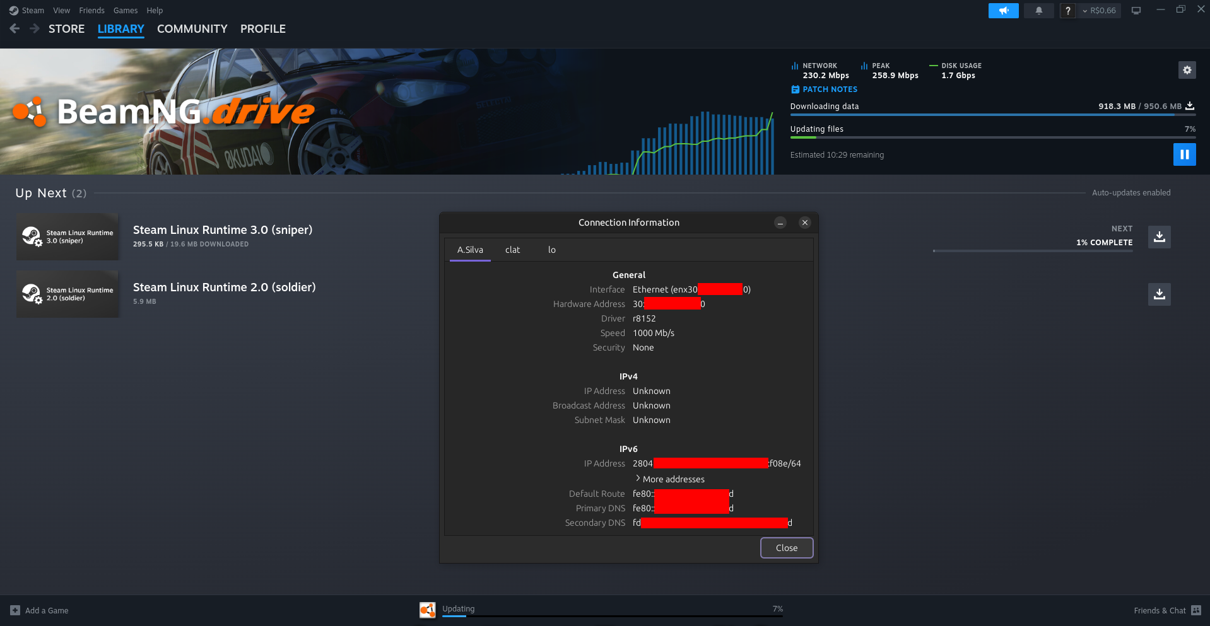The width and height of the screenshot is (1210, 626).
Task: Switch to the COMMUNITY section
Action: pyautogui.click(x=192, y=29)
